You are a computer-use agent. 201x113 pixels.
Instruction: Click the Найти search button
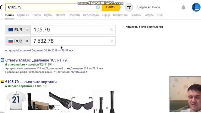pyautogui.click(x=111, y=7)
